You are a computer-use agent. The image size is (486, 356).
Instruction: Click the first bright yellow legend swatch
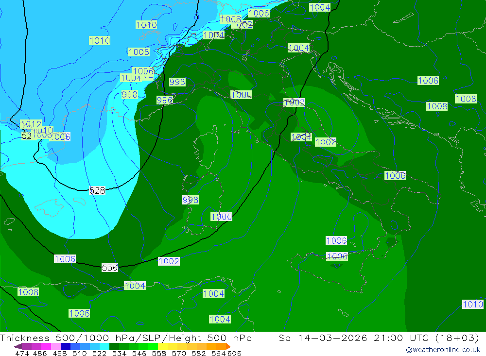(163, 346)
